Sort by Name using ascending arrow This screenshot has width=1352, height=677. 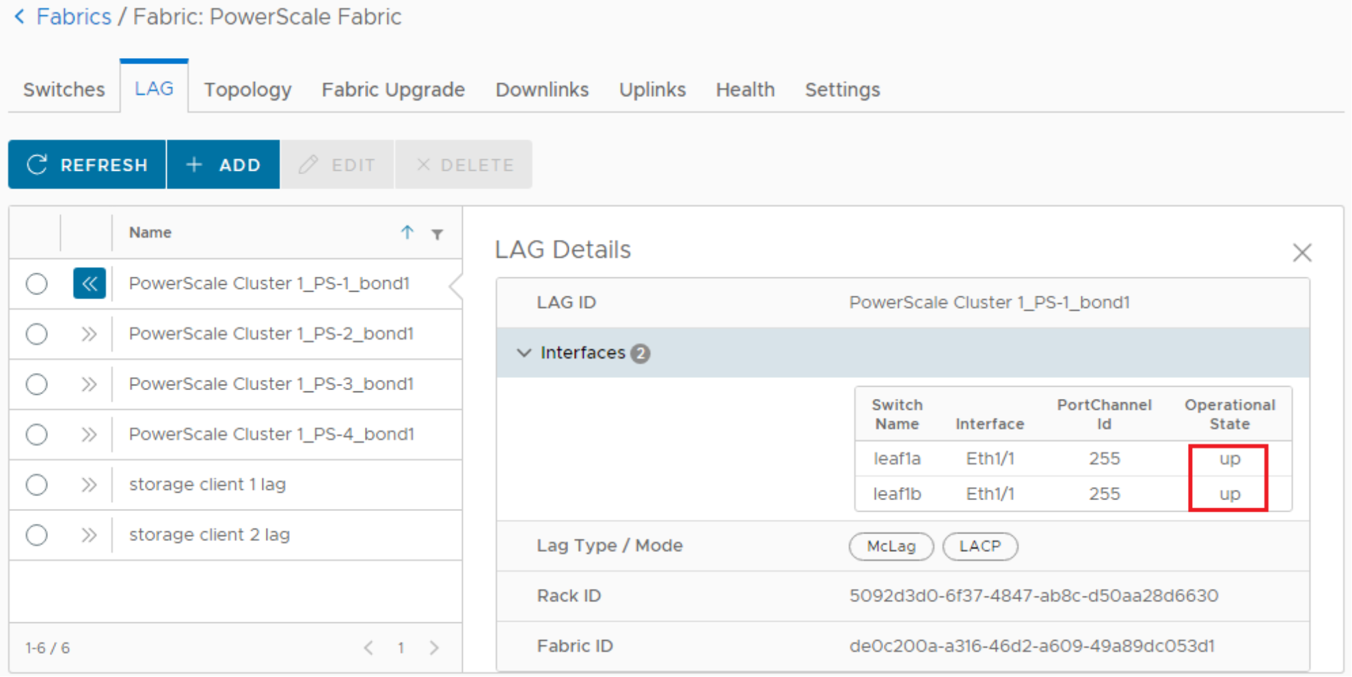pyautogui.click(x=407, y=232)
